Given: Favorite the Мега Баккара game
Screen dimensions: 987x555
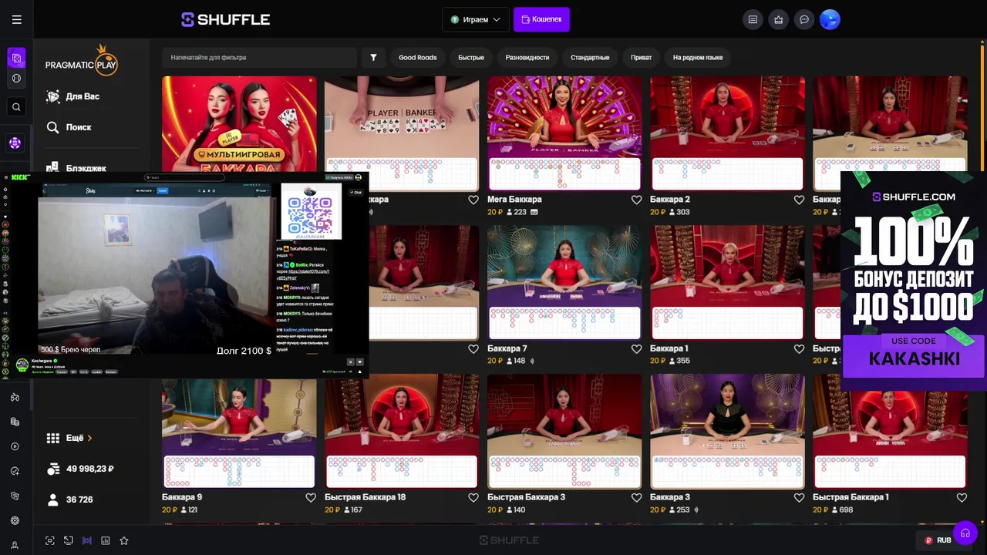Looking at the screenshot, I should click(x=636, y=200).
